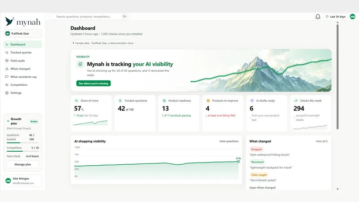This screenshot has width=359, height=202.
Task: Click the scroll down arrow at scrollbar bottom
Action: (x=337, y=189)
